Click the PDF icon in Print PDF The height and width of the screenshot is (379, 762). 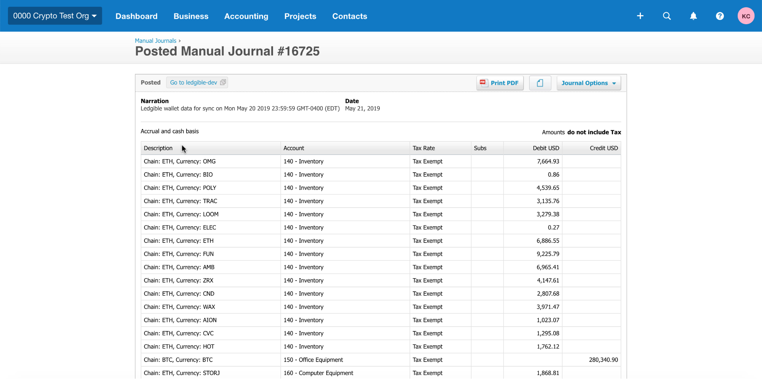click(483, 83)
